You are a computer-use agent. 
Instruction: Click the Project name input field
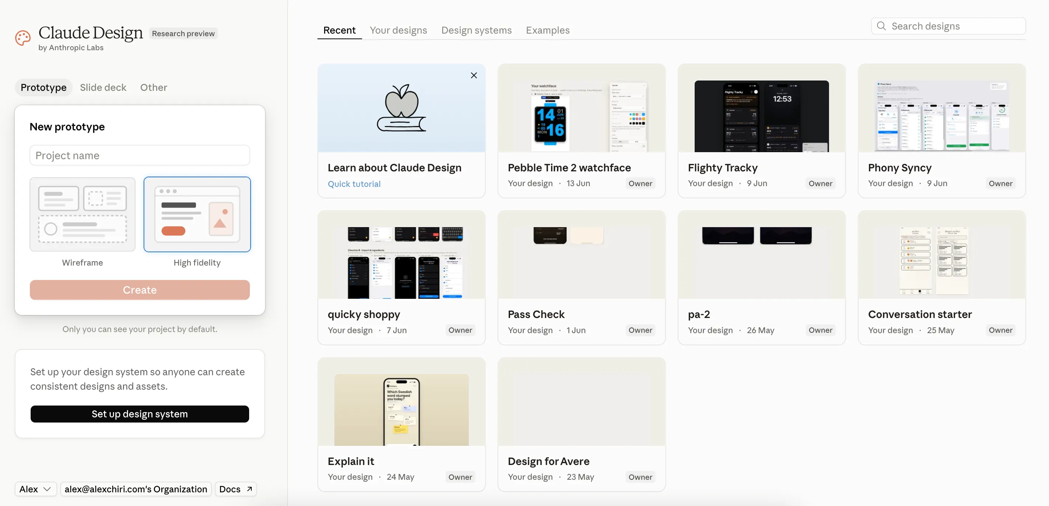tap(140, 155)
